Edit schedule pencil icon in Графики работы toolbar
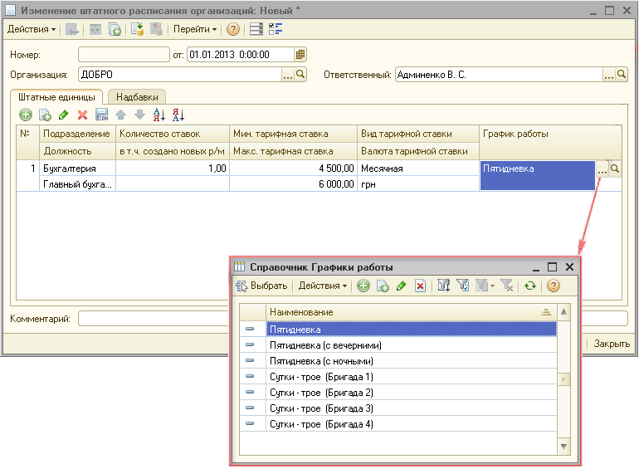 point(402,286)
